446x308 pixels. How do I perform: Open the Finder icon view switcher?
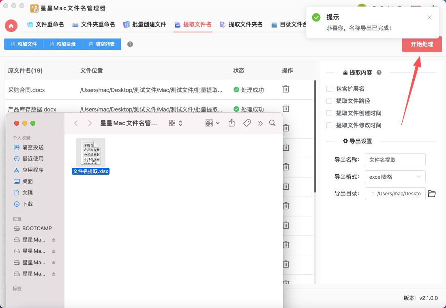(176, 123)
